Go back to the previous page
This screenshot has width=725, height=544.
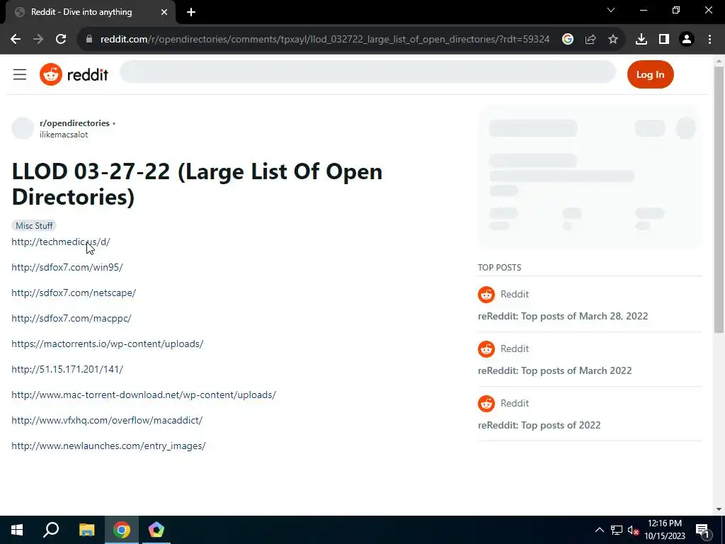tap(16, 40)
